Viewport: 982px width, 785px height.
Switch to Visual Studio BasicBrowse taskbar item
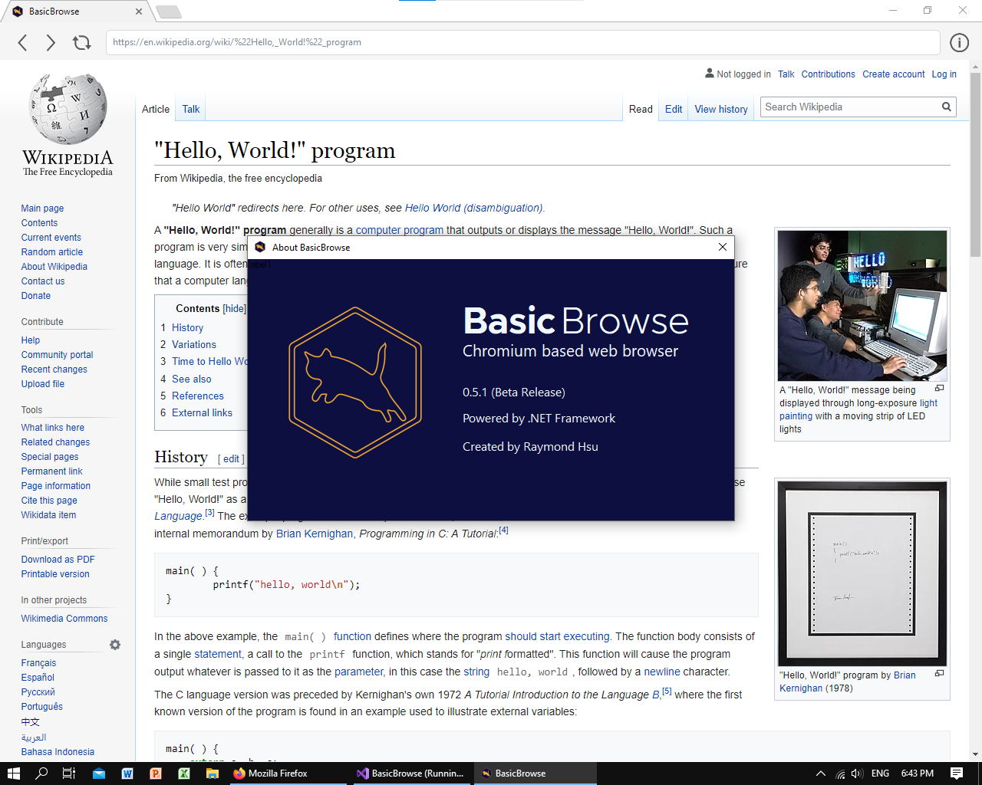tap(410, 774)
